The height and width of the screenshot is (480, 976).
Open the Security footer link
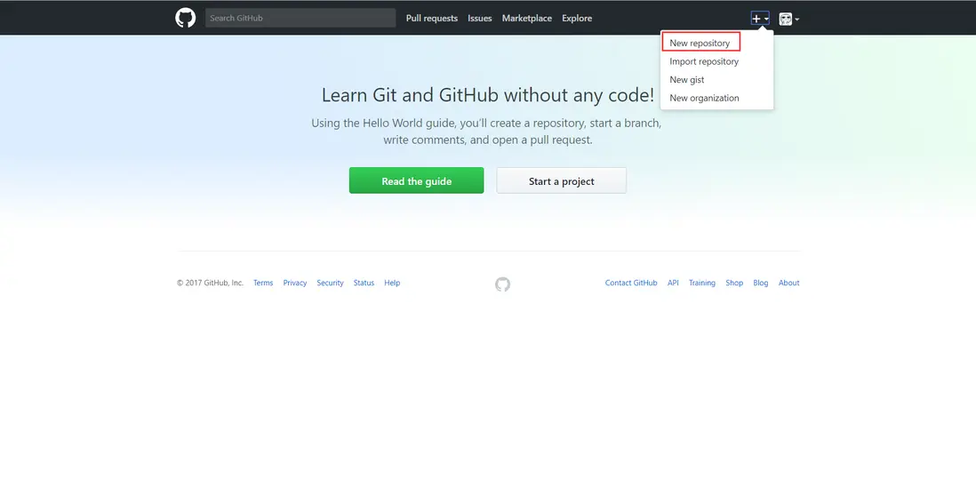[330, 283]
